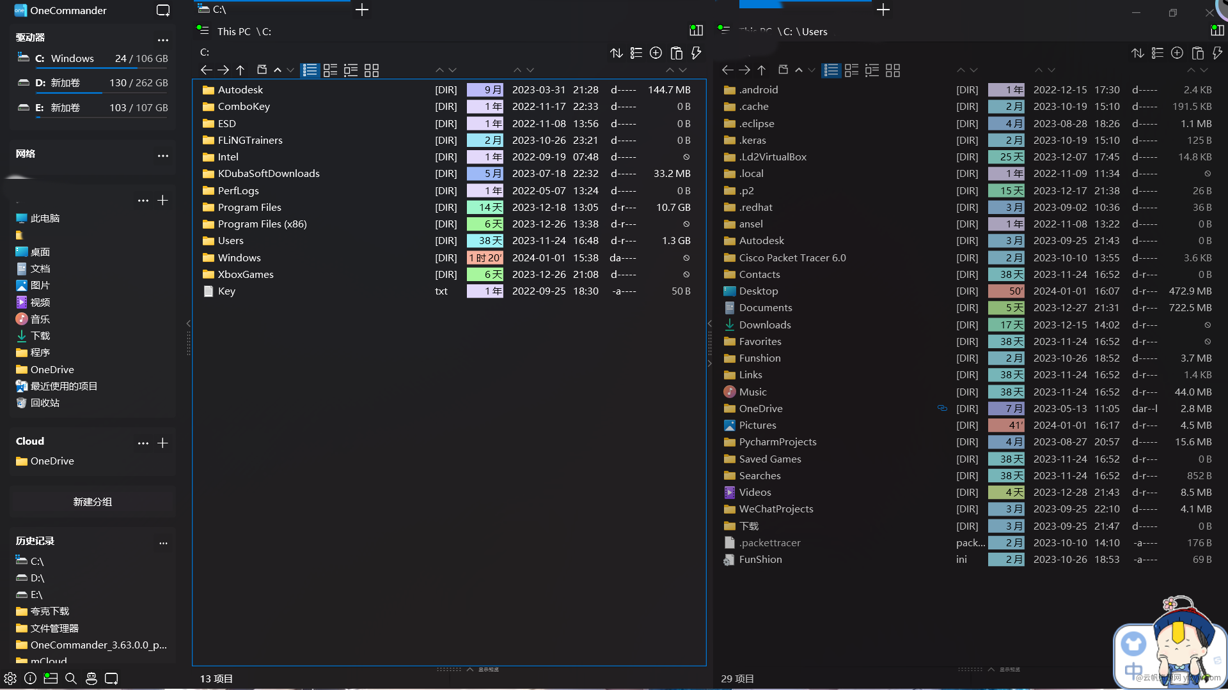Image resolution: width=1228 pixels, height=690 pixels.
Task: Click the paste clipboard icon in right pane
Action: point(1198,53)
